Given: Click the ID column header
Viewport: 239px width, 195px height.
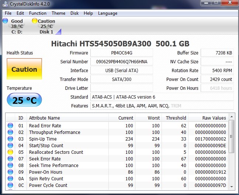Looking at the screenshot, I should 21,118.
